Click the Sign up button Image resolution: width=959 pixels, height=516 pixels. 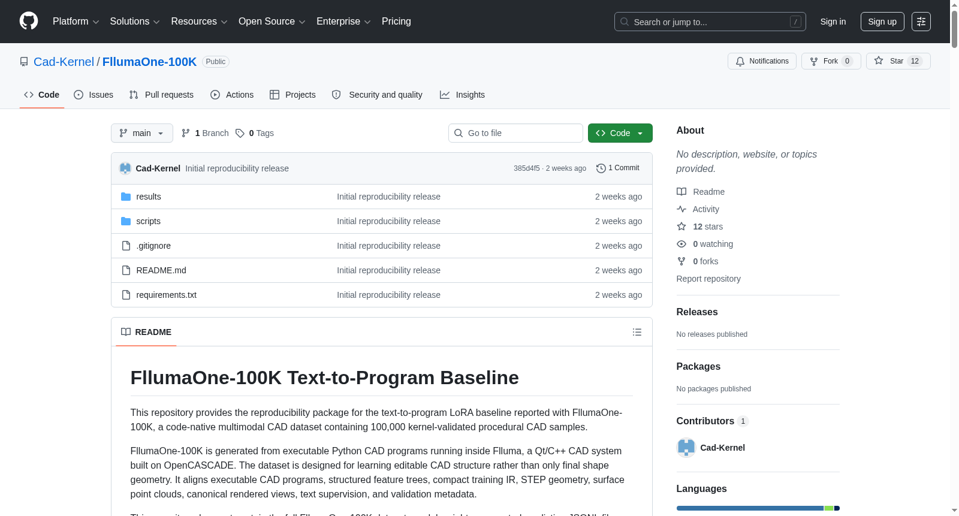[x=882, y=22]
